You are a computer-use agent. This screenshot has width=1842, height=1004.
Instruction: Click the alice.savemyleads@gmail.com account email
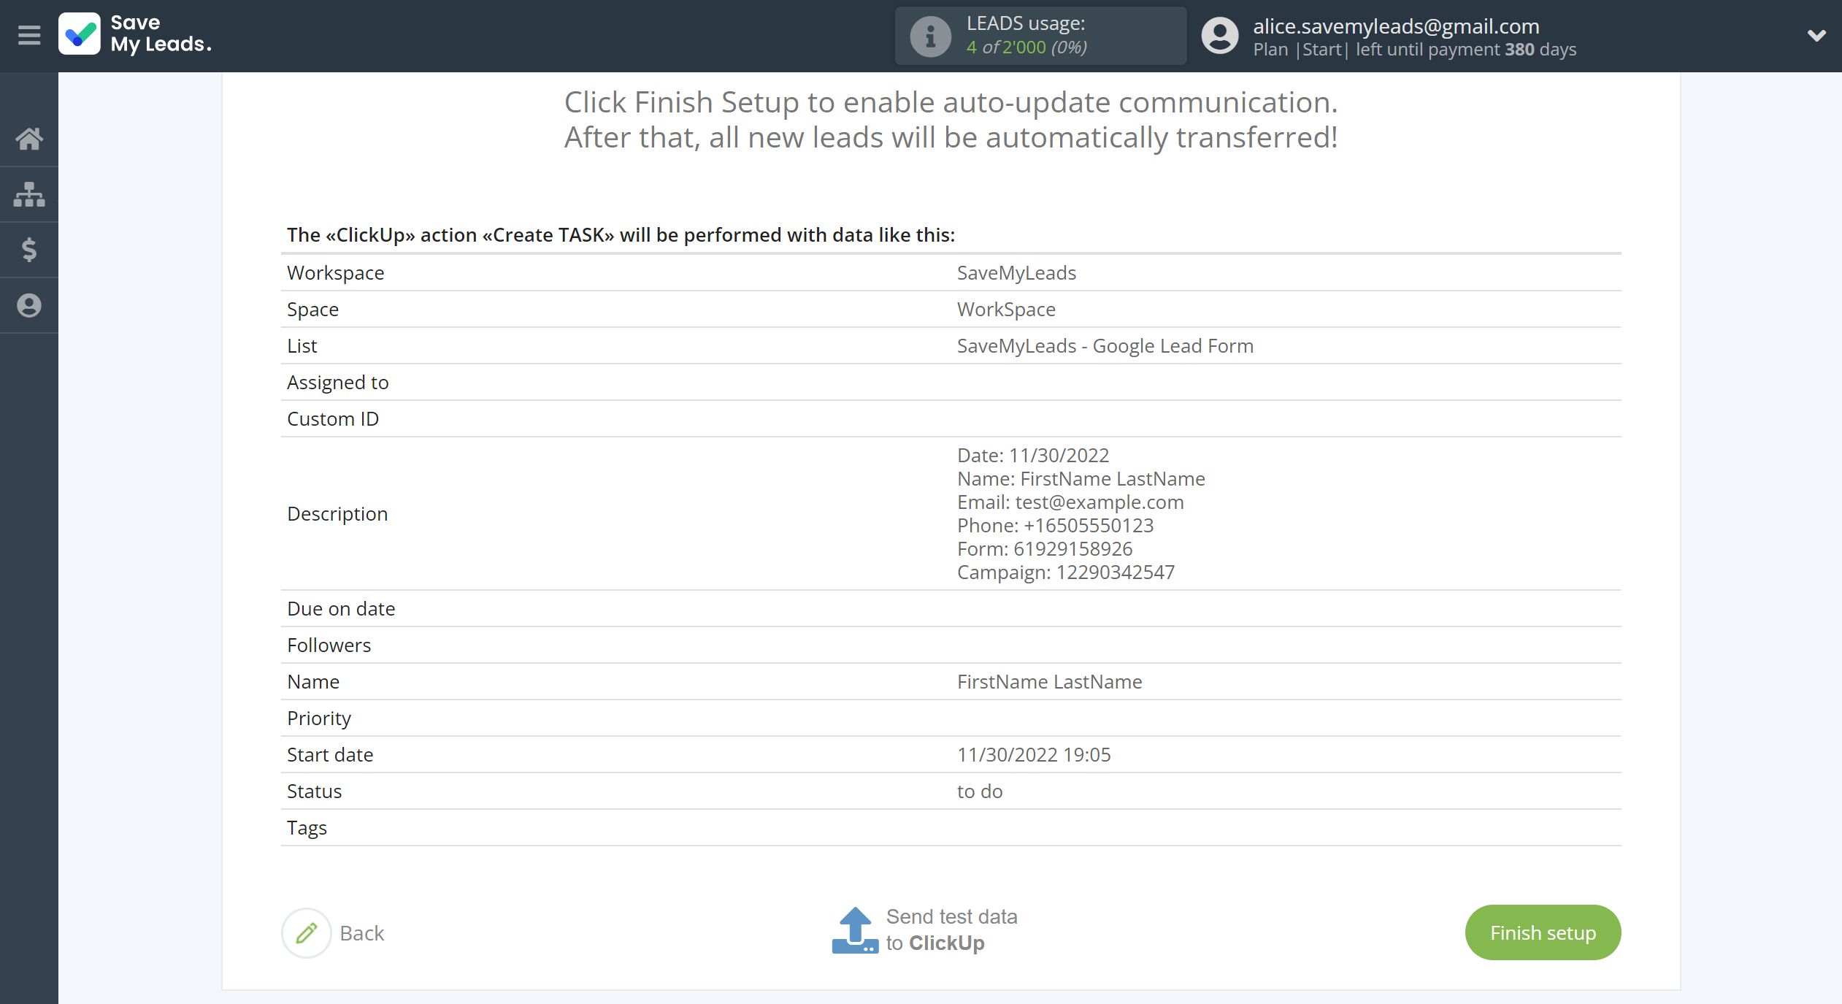tap(1396, 26)
